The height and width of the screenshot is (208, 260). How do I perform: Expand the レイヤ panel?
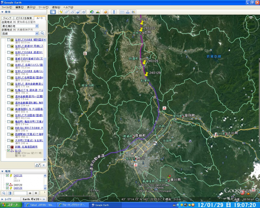(x=2, y=199)
